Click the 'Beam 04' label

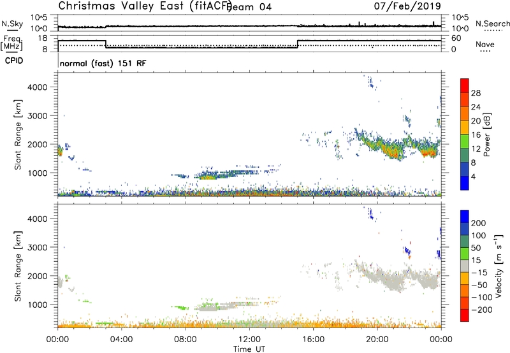click(250, 7)
